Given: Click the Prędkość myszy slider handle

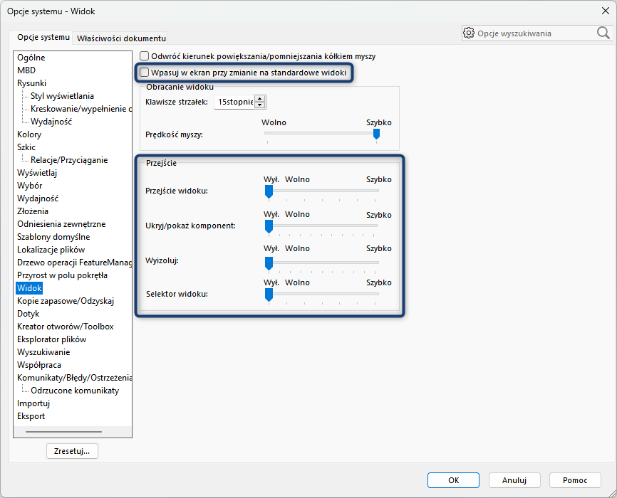Looking at the screenshot, I should [376, 134].
